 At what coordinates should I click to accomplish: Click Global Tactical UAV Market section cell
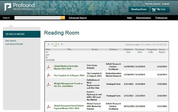94,106
